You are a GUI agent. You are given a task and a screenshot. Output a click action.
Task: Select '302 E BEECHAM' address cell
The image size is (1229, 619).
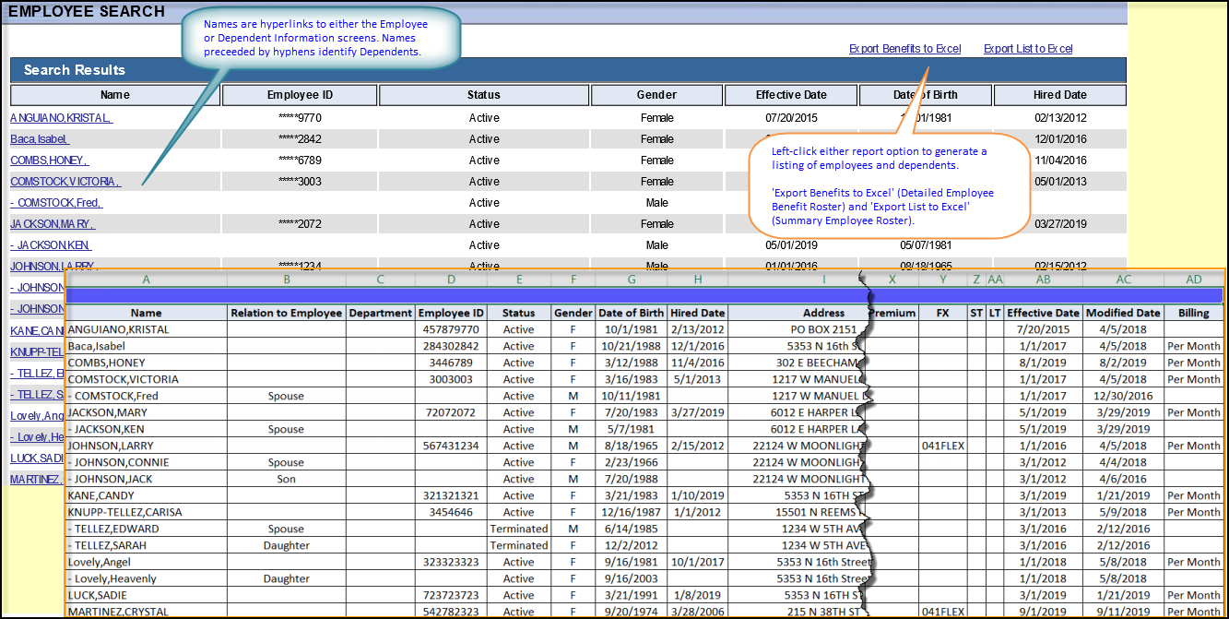point(798,363)
